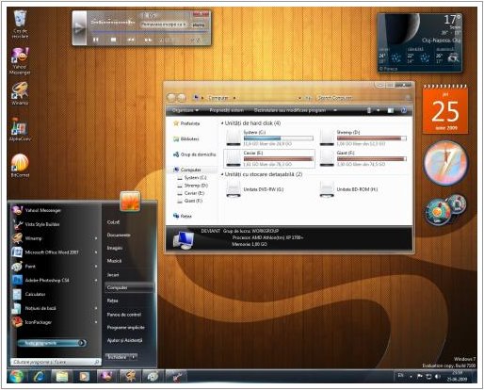Select the Shremp (D:) drive tile
This screenshot has width=484, height=390.
pos(363,138)
